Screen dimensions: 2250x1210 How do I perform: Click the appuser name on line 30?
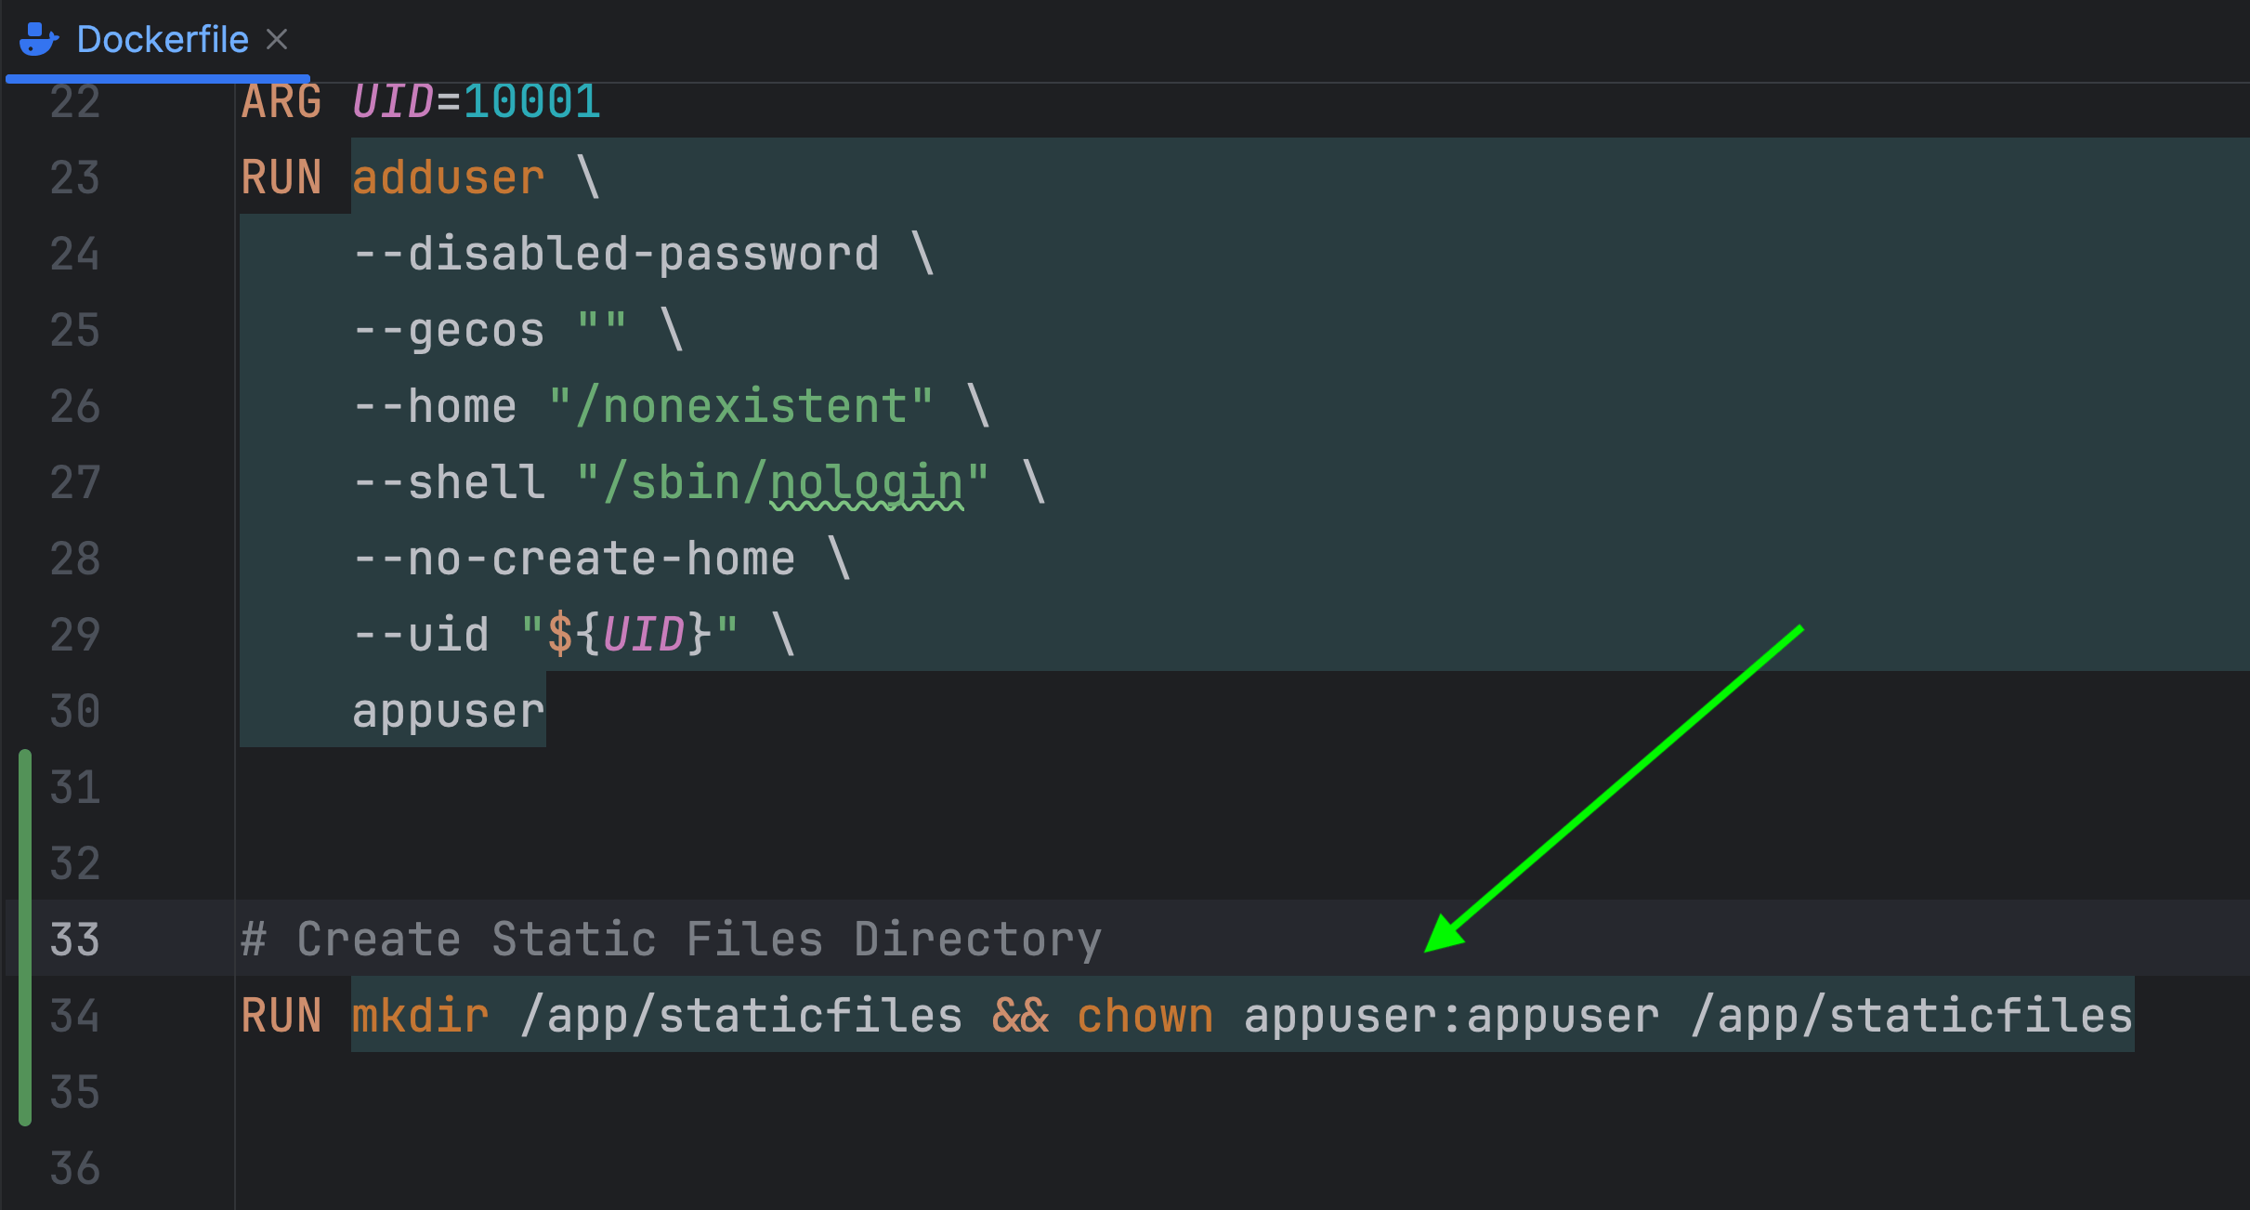(x=448, y=712)
